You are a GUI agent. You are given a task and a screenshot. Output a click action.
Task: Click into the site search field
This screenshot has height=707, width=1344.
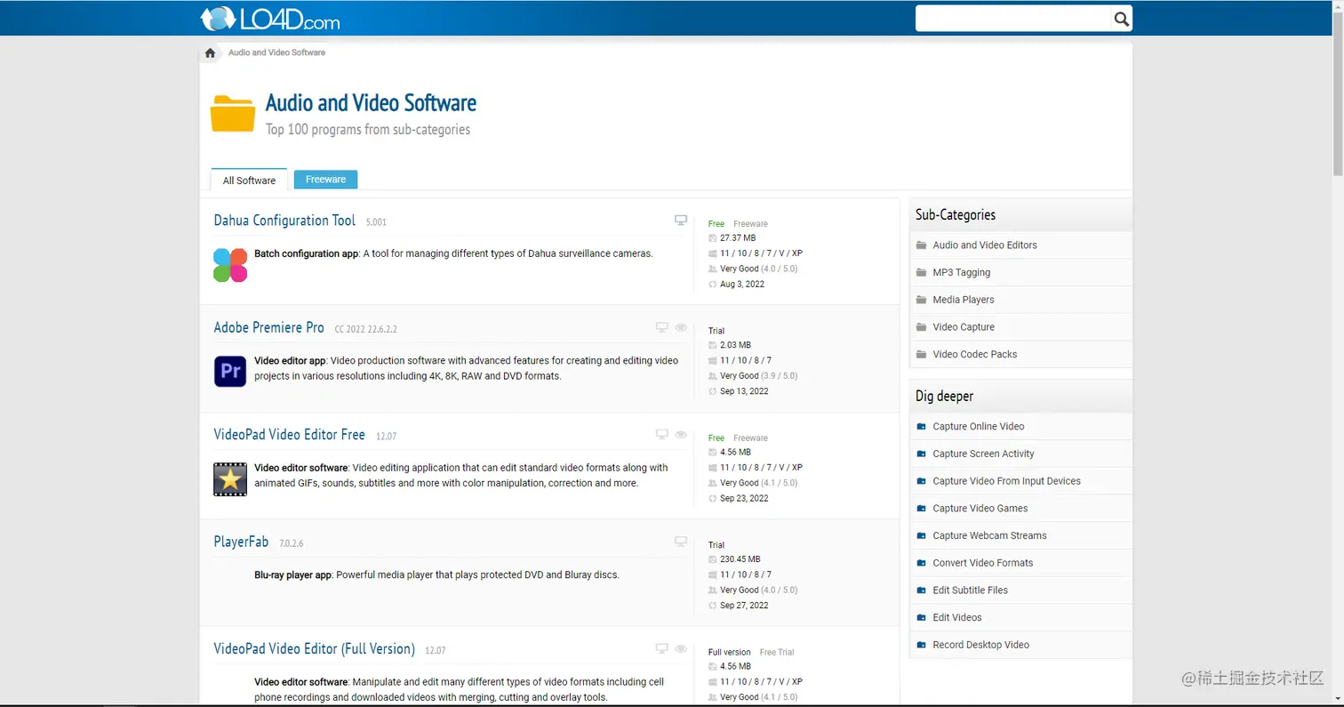pos(1013,18)
